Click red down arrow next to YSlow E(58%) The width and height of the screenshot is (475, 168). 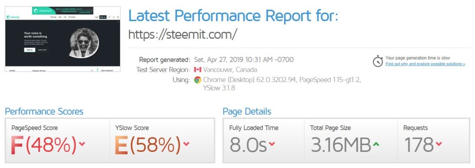pos(186,144)
